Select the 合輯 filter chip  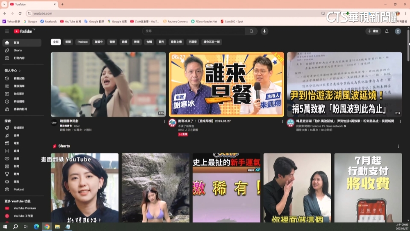[149, 42]
